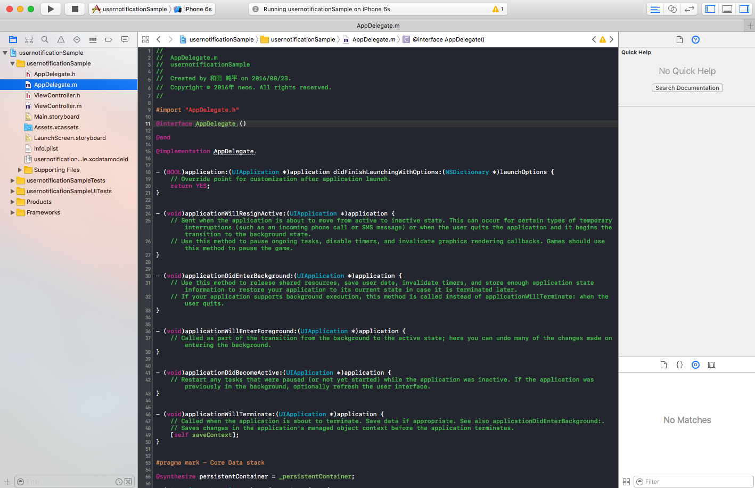Focus the navigator Filter field
The image size is (755, 488).
pyautogui.click(x=74, y=482)
